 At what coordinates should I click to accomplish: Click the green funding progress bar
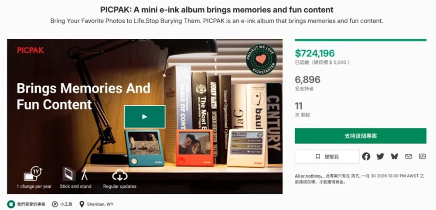point(360,40)
